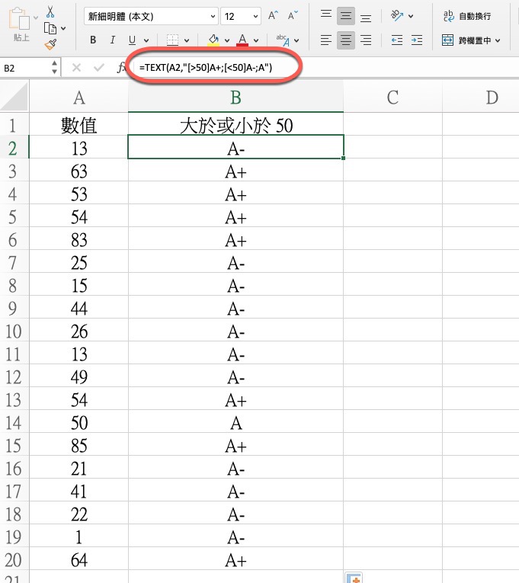Image resolution: width=519 pixels, height=583 pixels.
Task: Click cell A3 with value 63
Action: (x=78, y=171)
